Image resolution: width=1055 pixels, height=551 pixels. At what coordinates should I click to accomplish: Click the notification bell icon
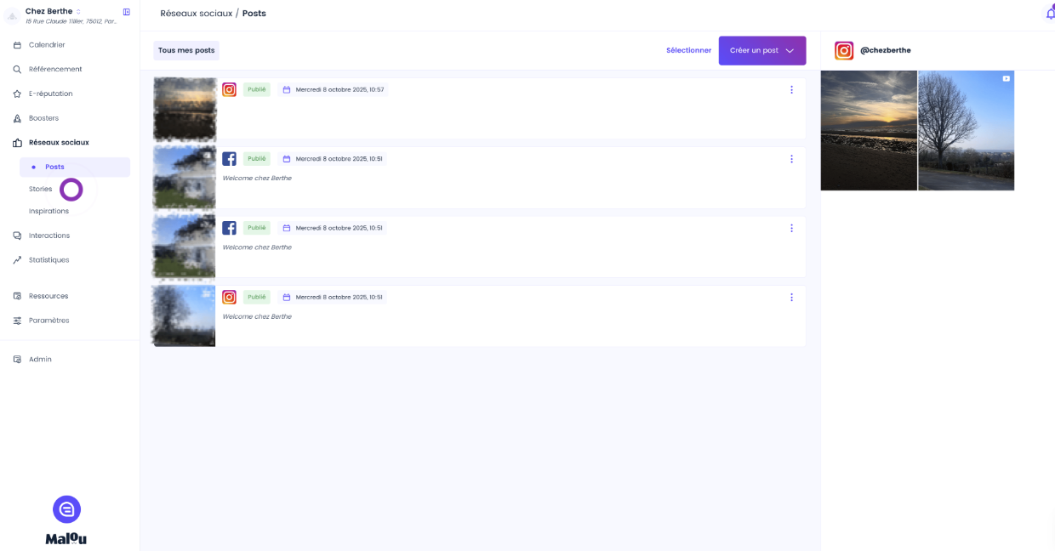point(1049,14)
